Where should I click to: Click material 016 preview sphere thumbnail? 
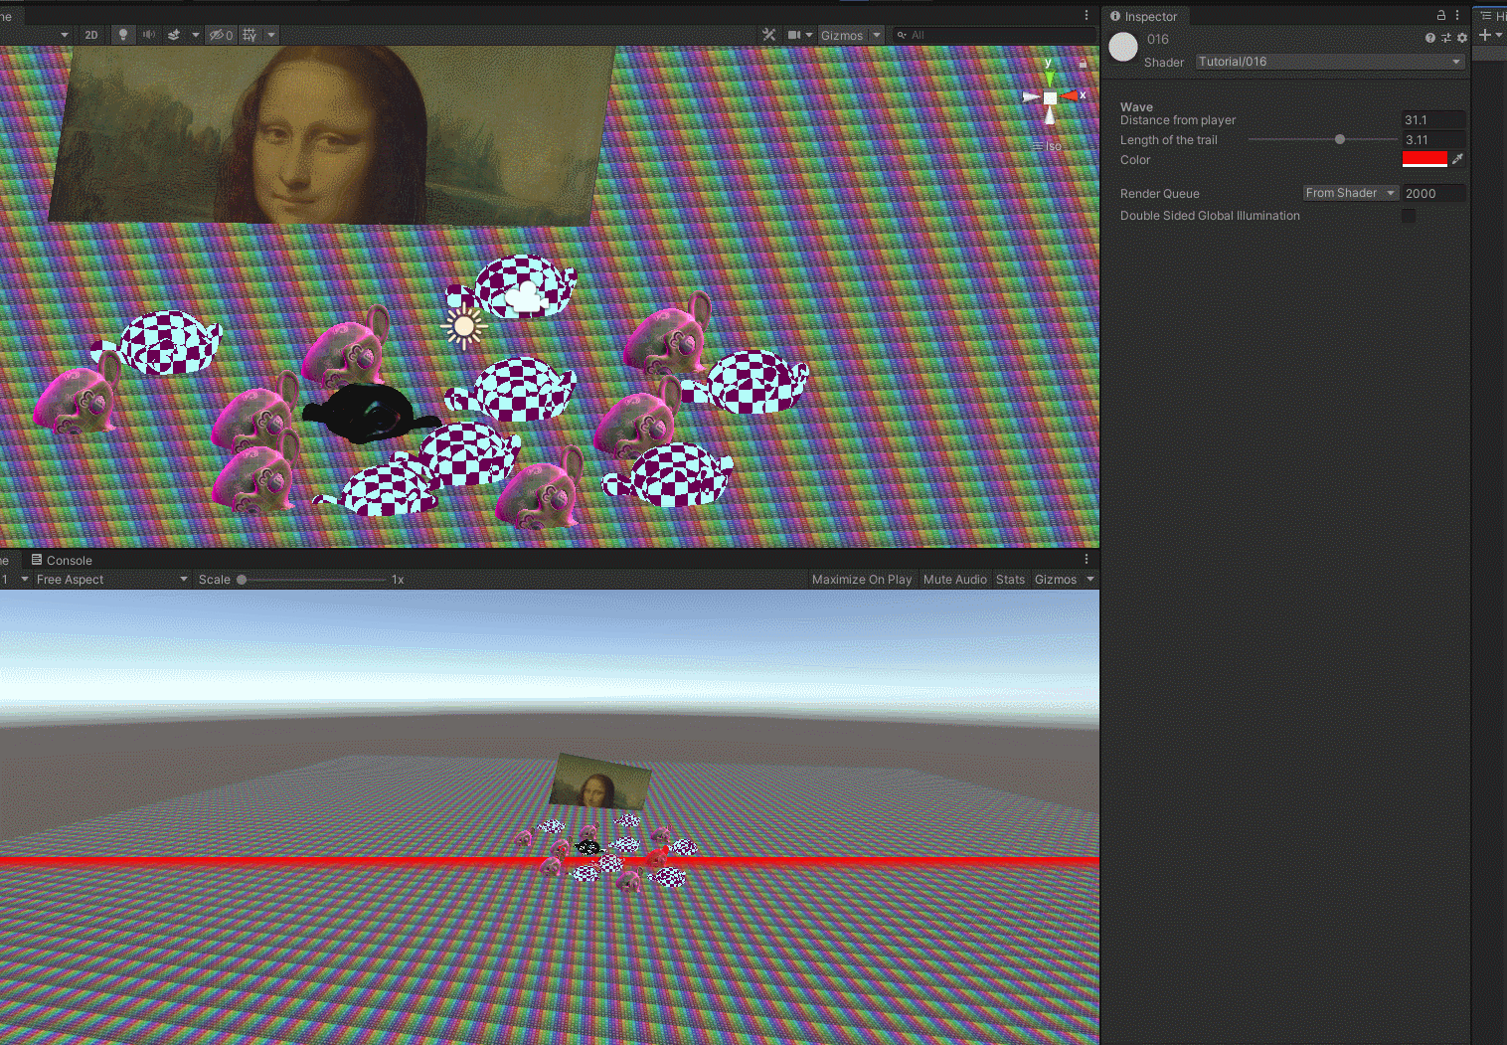pos(1123,47)
